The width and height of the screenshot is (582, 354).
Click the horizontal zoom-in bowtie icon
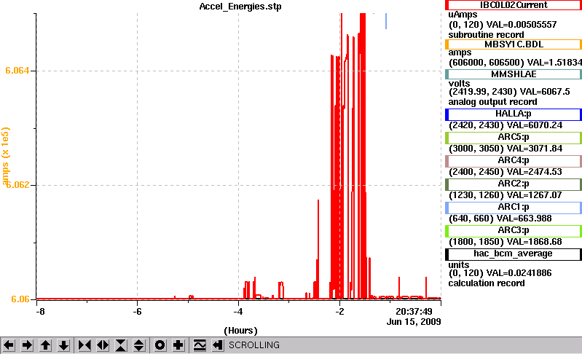pos(84,345)
